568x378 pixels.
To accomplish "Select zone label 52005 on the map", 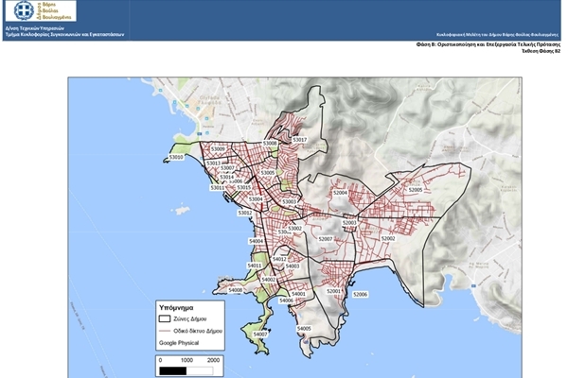I will (415, 190).
